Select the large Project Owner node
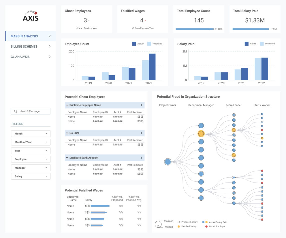Viewport: 286px width, 238px height. click(168, 162)
